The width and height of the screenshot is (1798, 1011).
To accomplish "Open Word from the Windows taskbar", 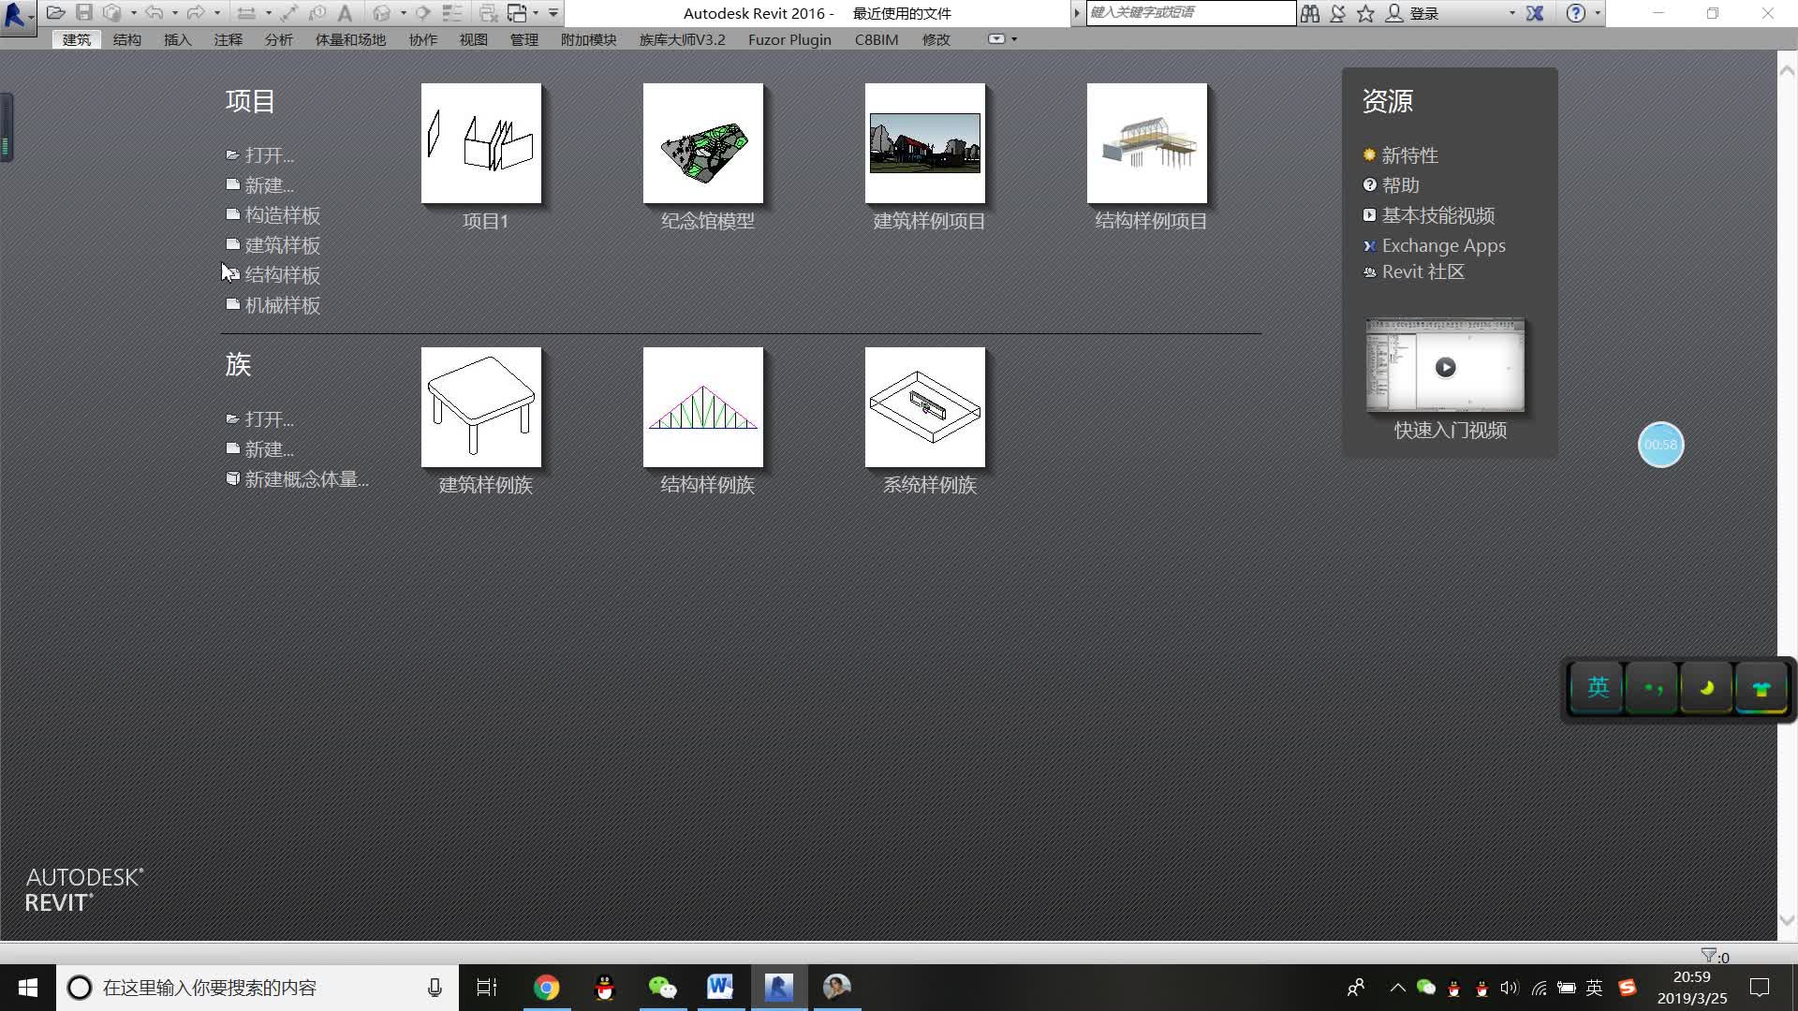I will pos(720,988).
